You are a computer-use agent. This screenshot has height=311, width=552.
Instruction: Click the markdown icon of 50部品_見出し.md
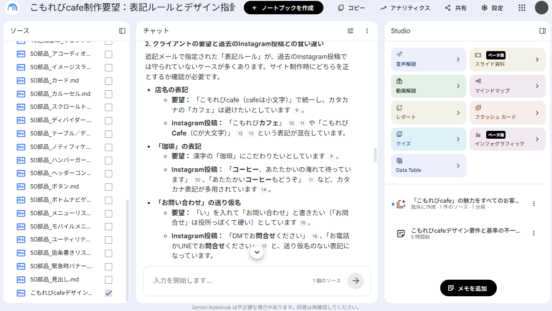tap(21, 280)
